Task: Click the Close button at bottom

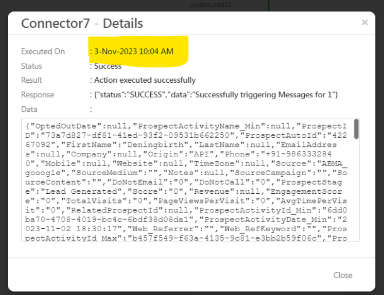Action: [343, 275]
